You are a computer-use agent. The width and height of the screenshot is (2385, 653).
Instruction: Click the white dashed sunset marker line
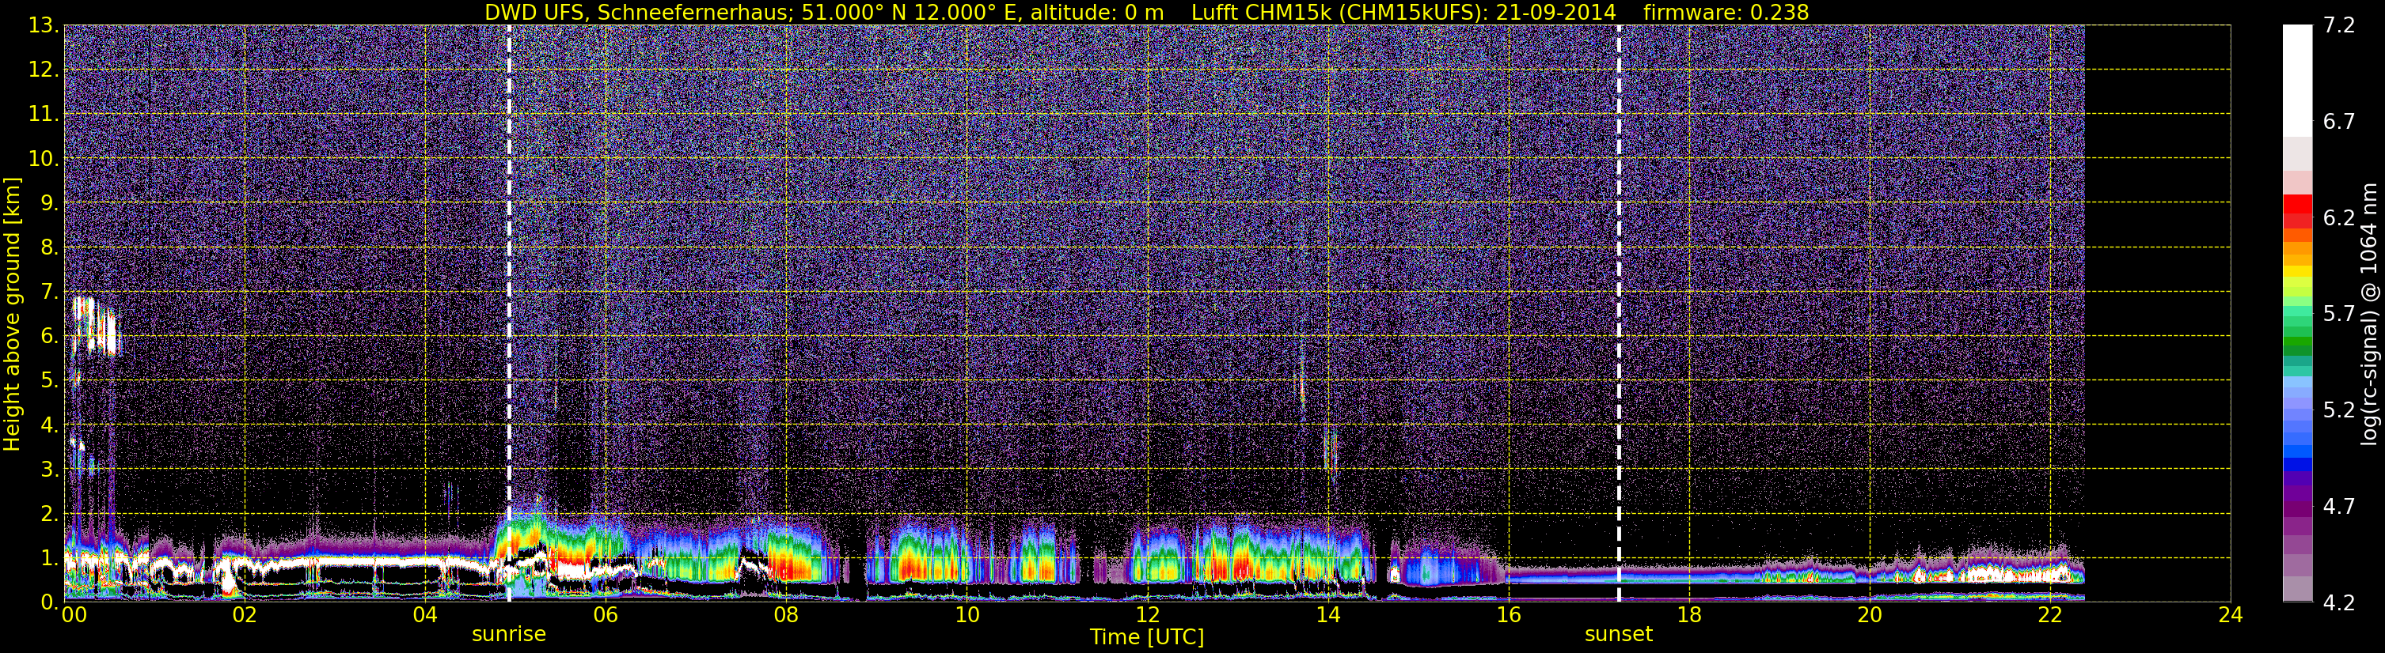click(1619, 314)
